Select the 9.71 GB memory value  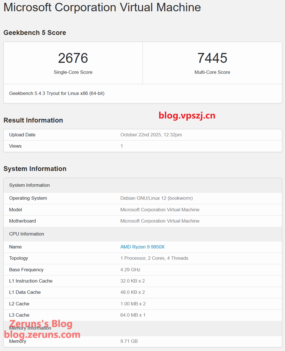(x=129, y=341)
